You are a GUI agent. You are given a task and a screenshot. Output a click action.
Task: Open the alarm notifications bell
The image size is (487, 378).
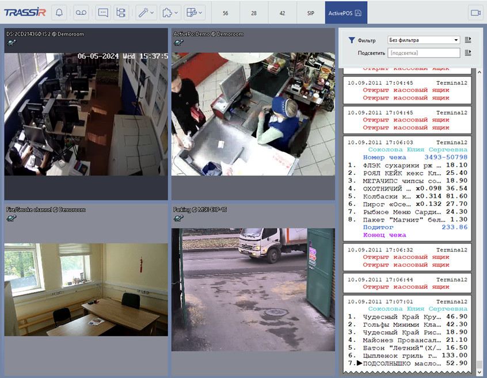point(60,12)
